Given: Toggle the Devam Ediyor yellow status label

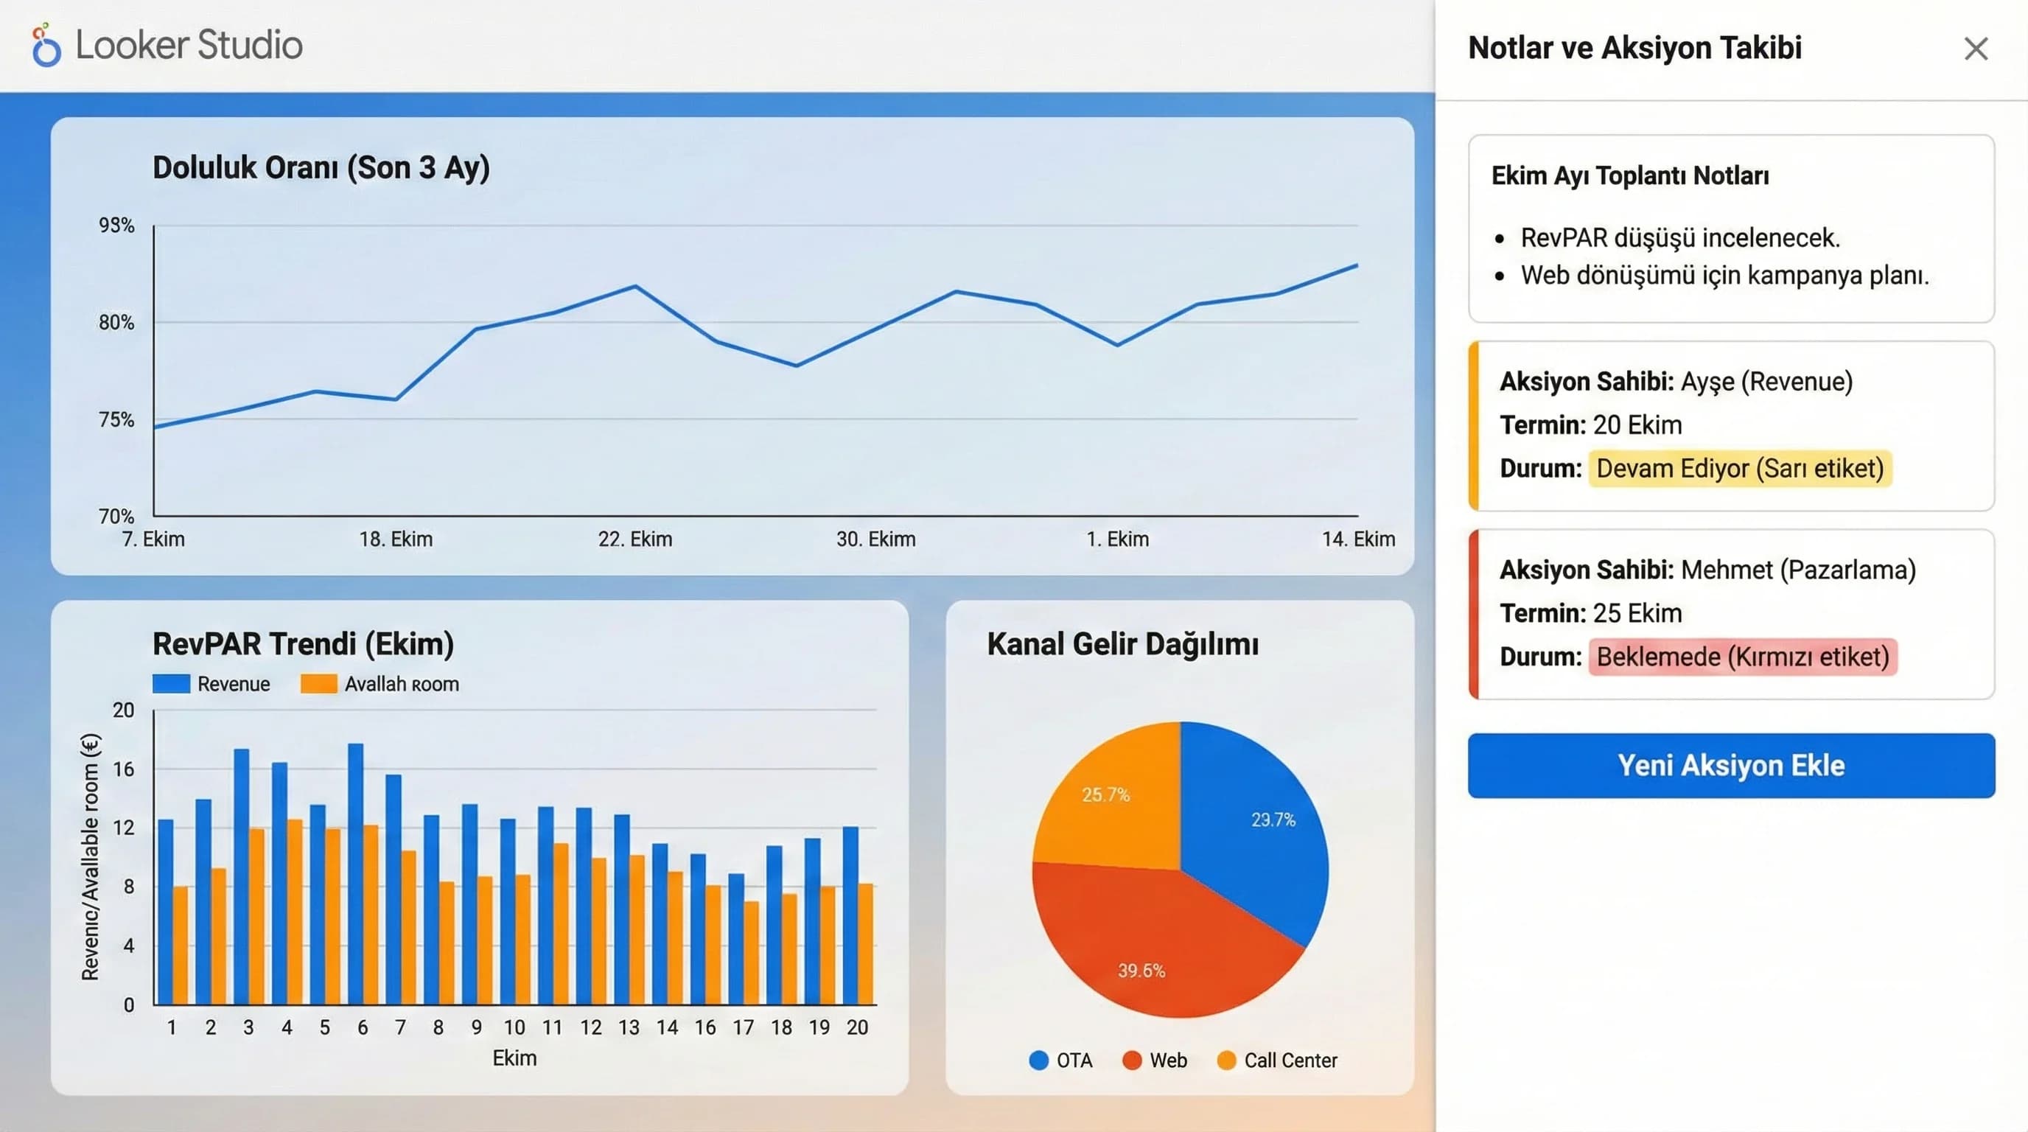Looking at the screenshot, I should 1739,469.
